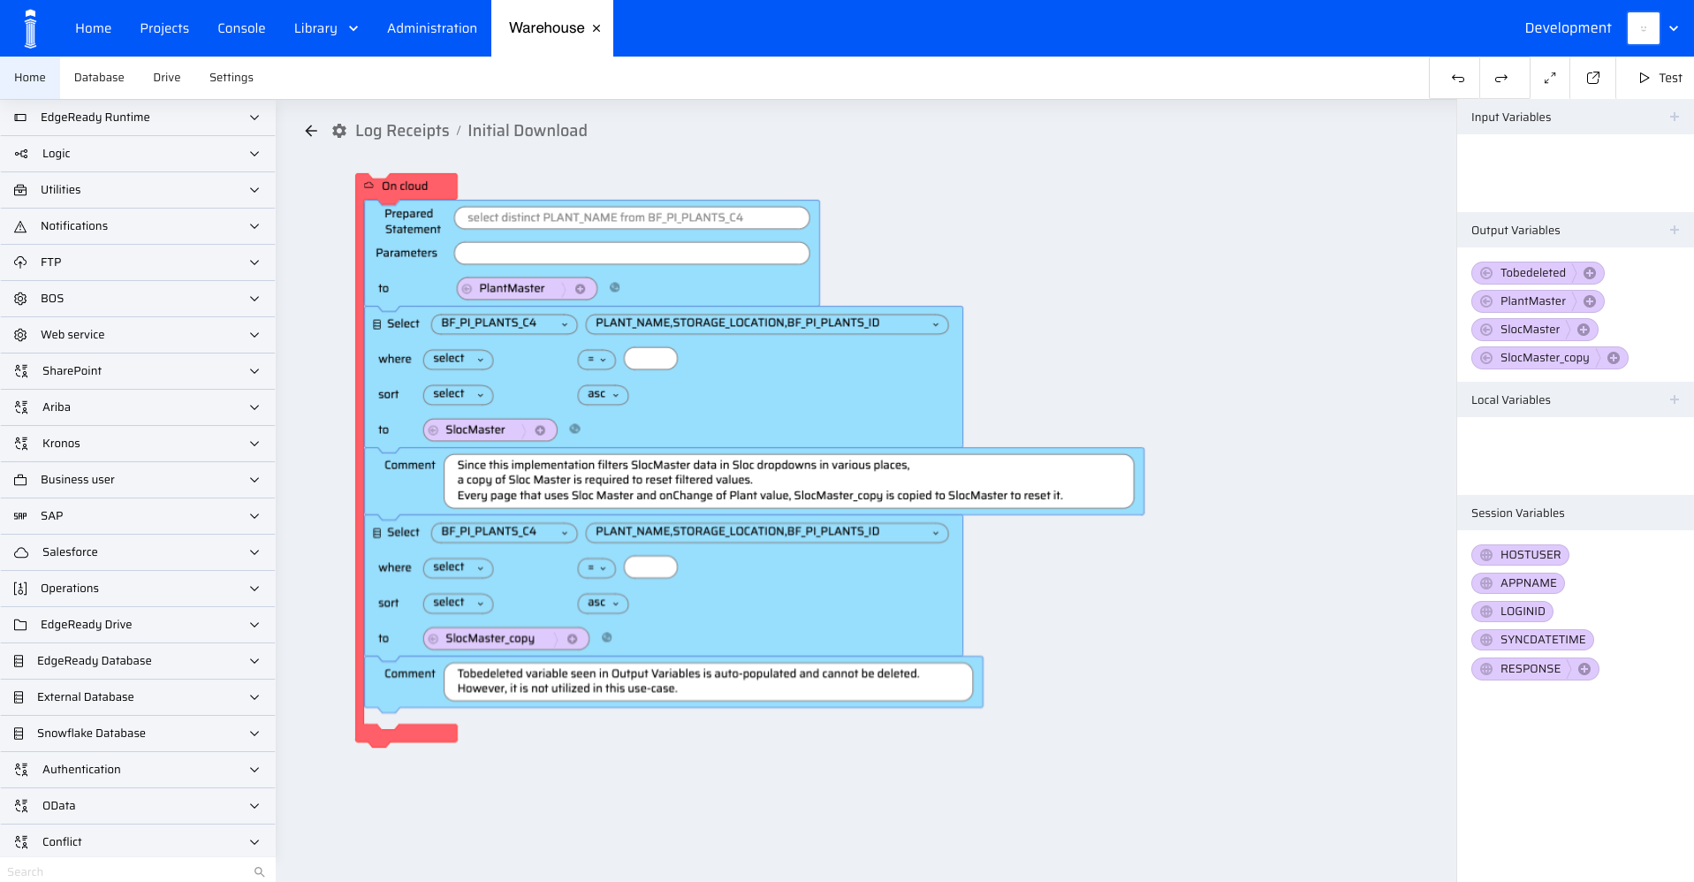1694x882 pixels.
Task: Open the Projects navigation item
Action: click(x=164, y=28)
